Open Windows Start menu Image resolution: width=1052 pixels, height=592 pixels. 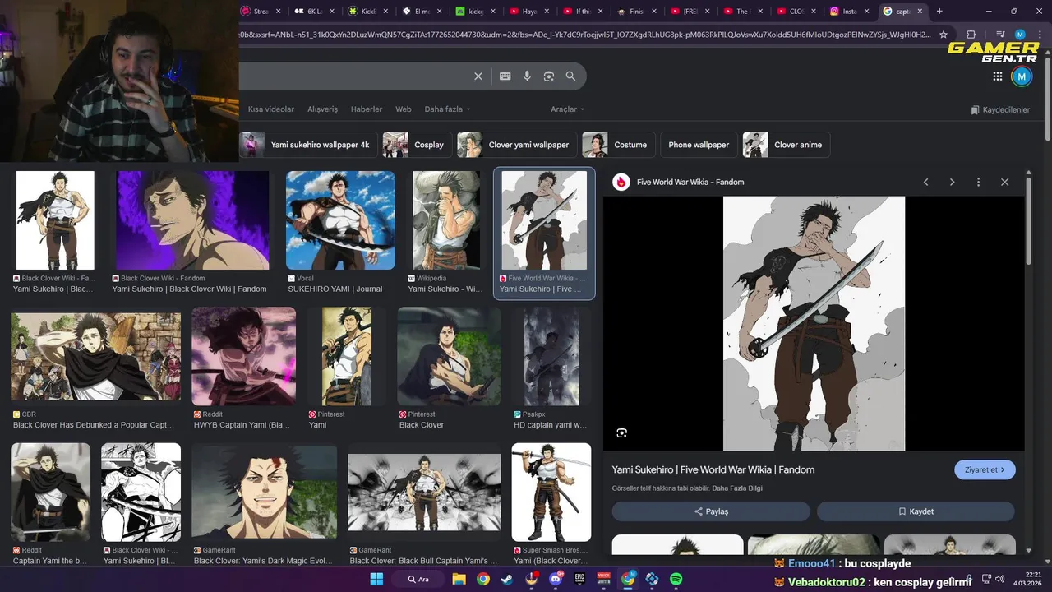pos(376,579)
